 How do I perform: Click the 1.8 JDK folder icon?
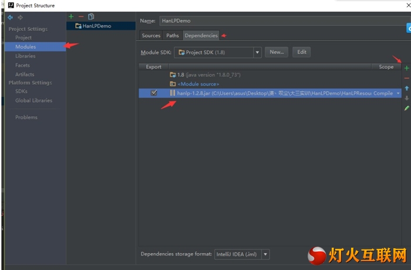(x=173, y=75)
